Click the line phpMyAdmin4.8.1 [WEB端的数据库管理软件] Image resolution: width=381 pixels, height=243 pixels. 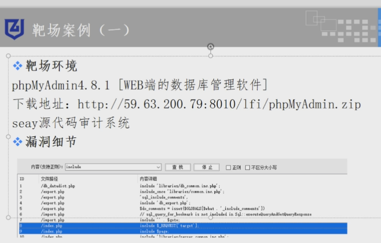coord(140,85)
